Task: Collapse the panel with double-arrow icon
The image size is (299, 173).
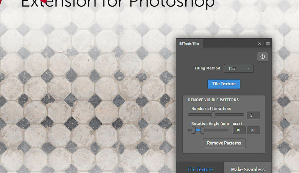Action: [x=260, y=44]
